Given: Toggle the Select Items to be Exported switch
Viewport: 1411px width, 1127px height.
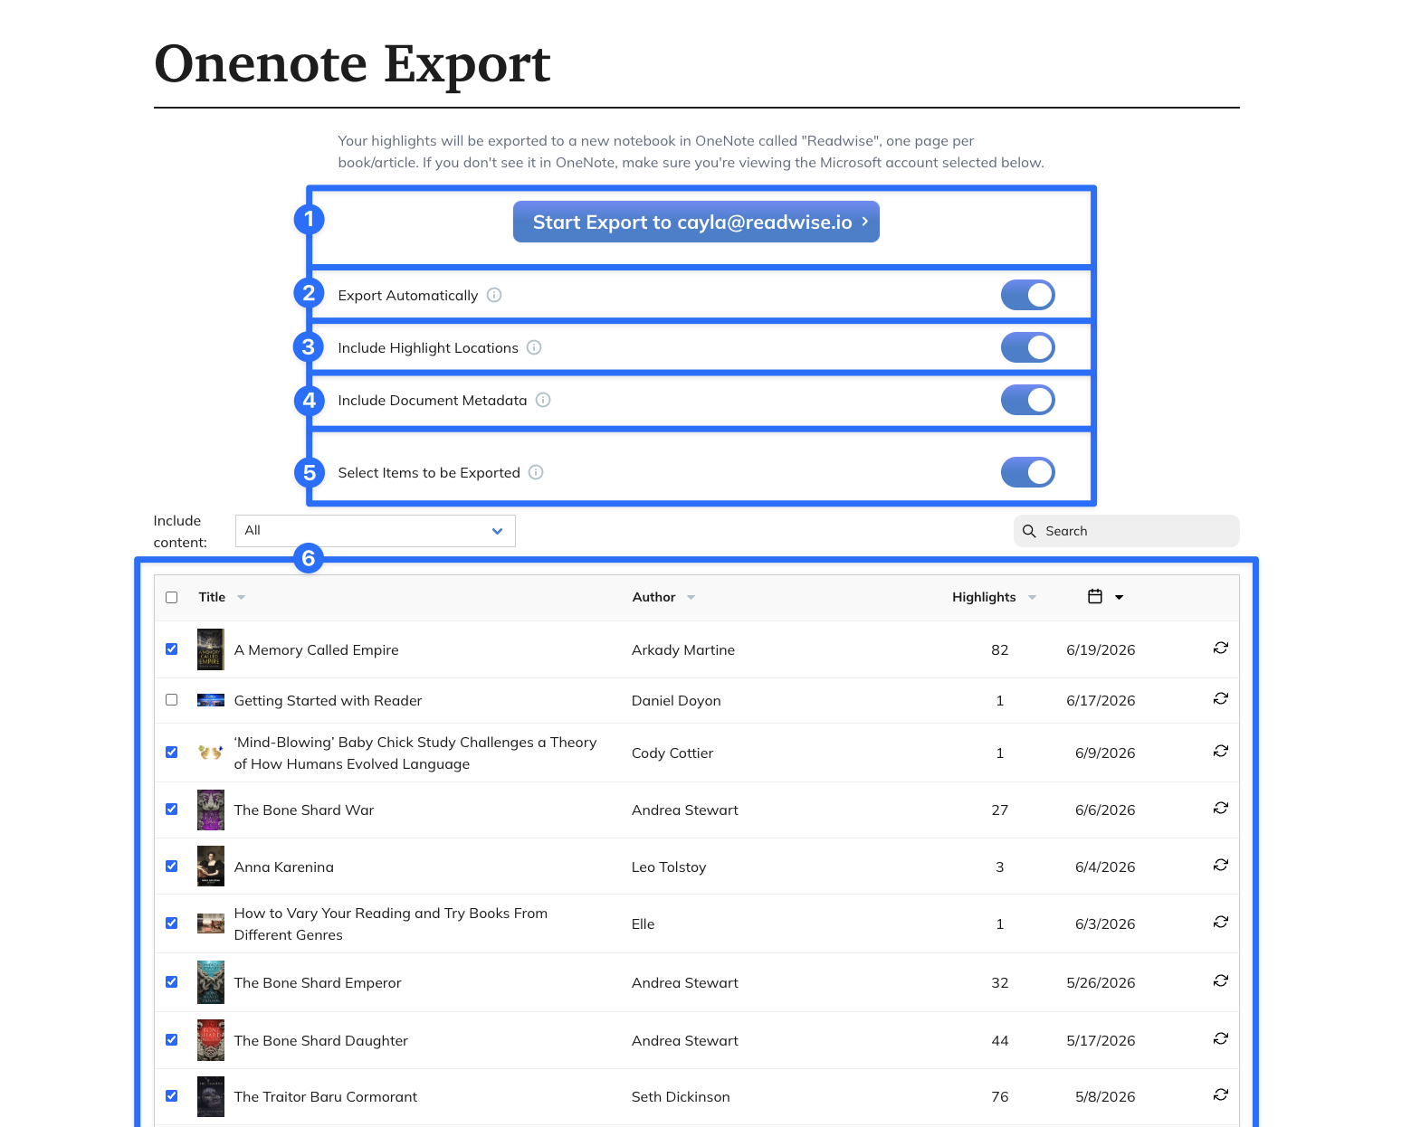Looking at the screenshot, I should click(x=1028, y=472).
